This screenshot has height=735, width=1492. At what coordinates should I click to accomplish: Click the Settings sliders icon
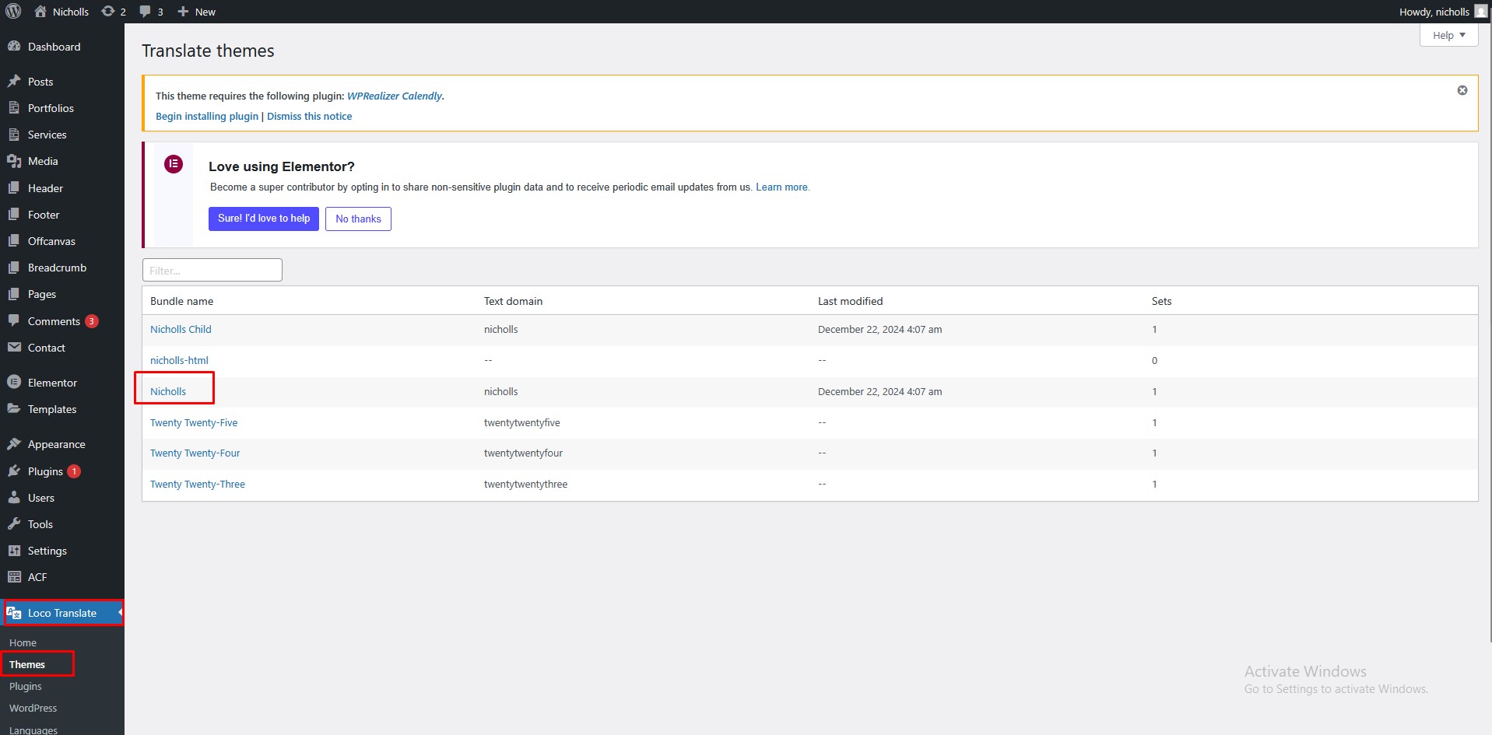point(14,551)
